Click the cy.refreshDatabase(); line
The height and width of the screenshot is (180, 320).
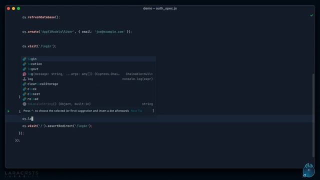[41, 17]
